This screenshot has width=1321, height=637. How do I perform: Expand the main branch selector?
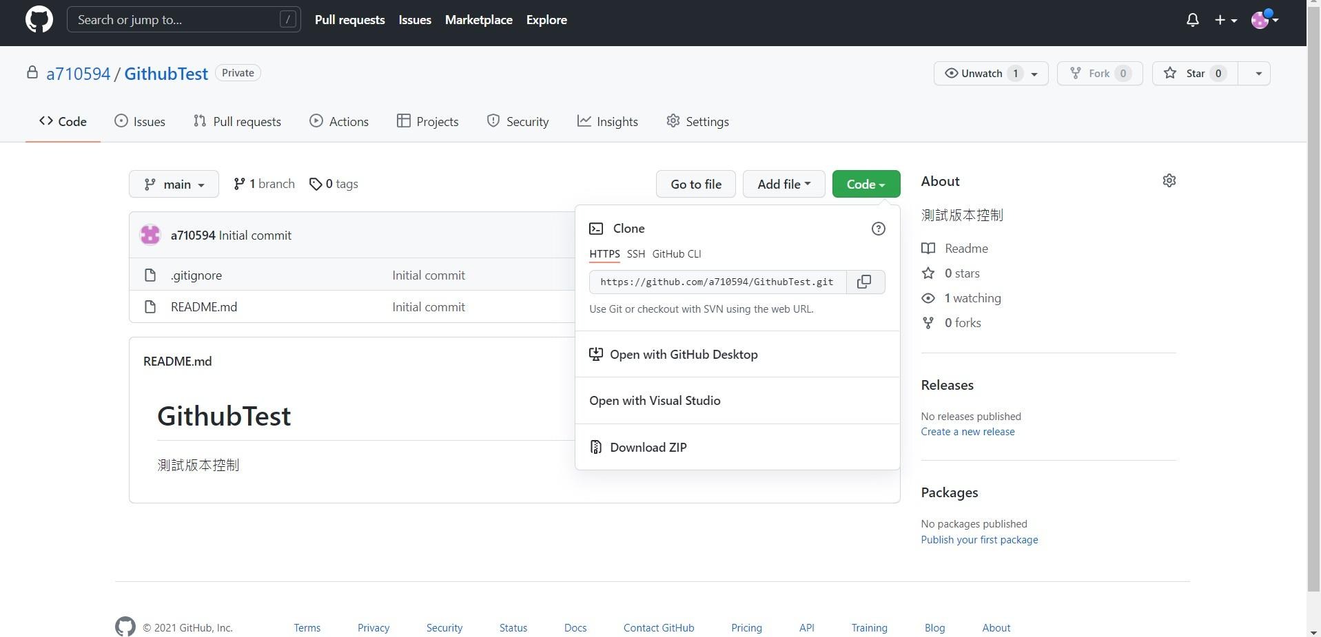(174, 184)
